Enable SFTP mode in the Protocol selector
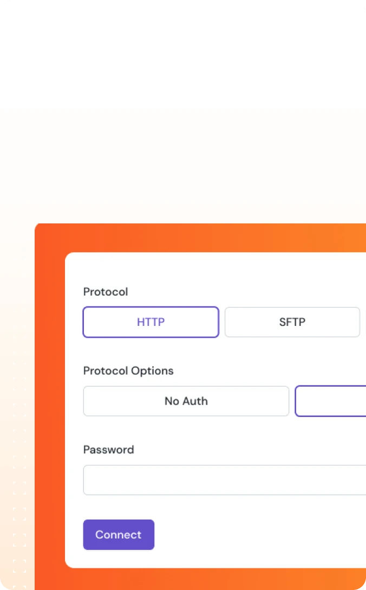This screenshot has height=590, width=366. pos(292,322)
